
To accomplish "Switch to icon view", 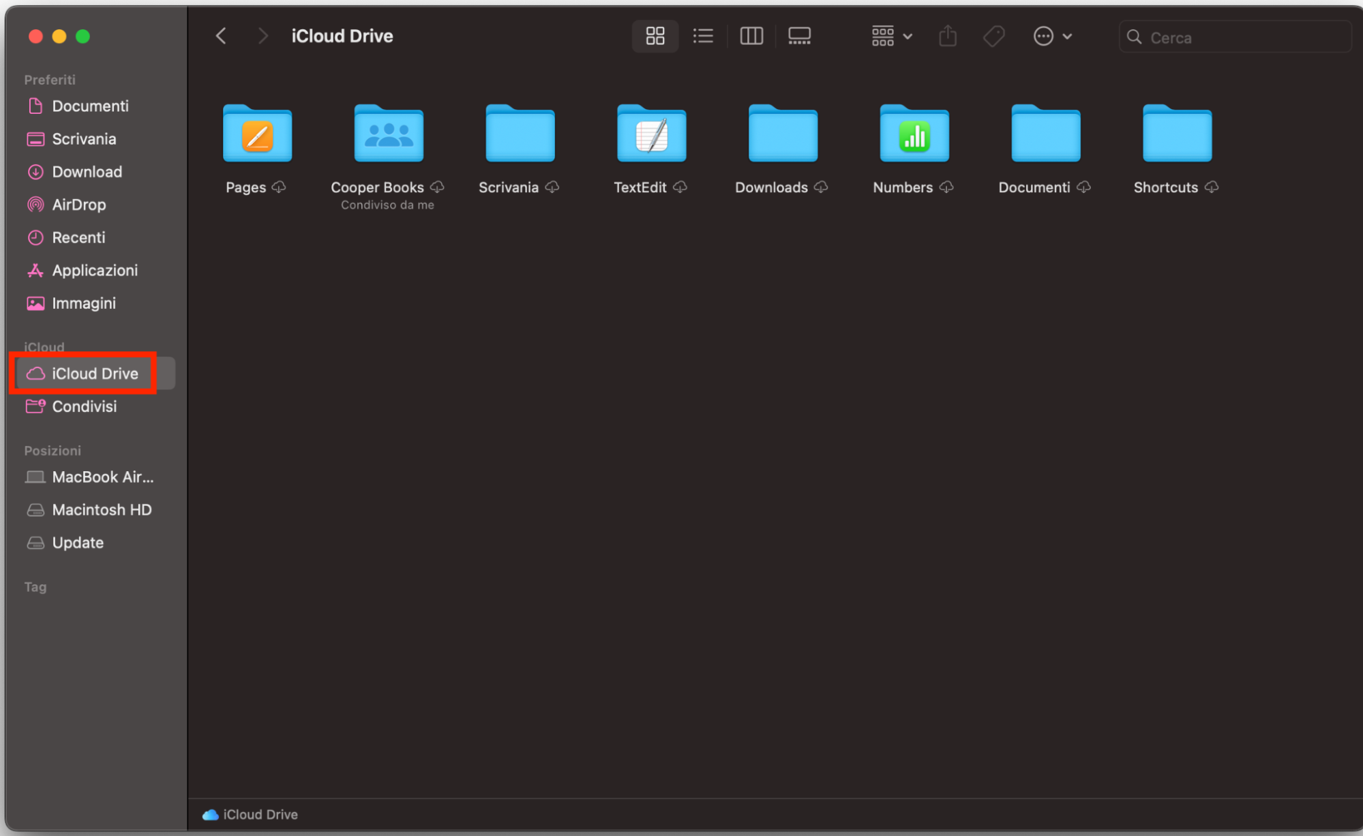I will pyautogui.click(x=655, y=36).
